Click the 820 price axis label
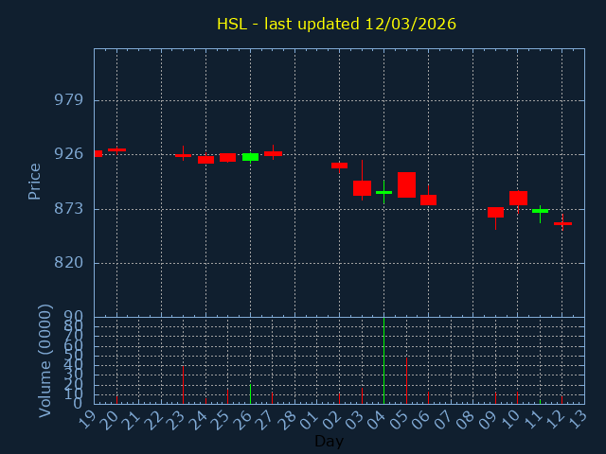 (x=68, y=263)
